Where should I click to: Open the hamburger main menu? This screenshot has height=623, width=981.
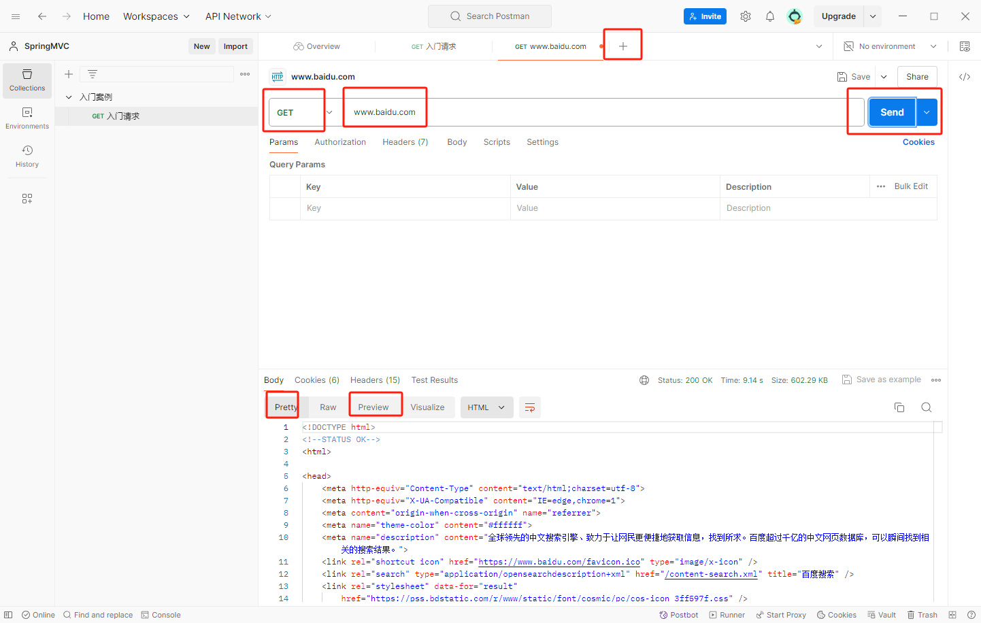coord(16,16)
